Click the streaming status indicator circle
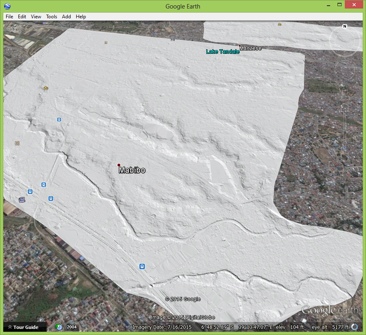 coord(355,327)
